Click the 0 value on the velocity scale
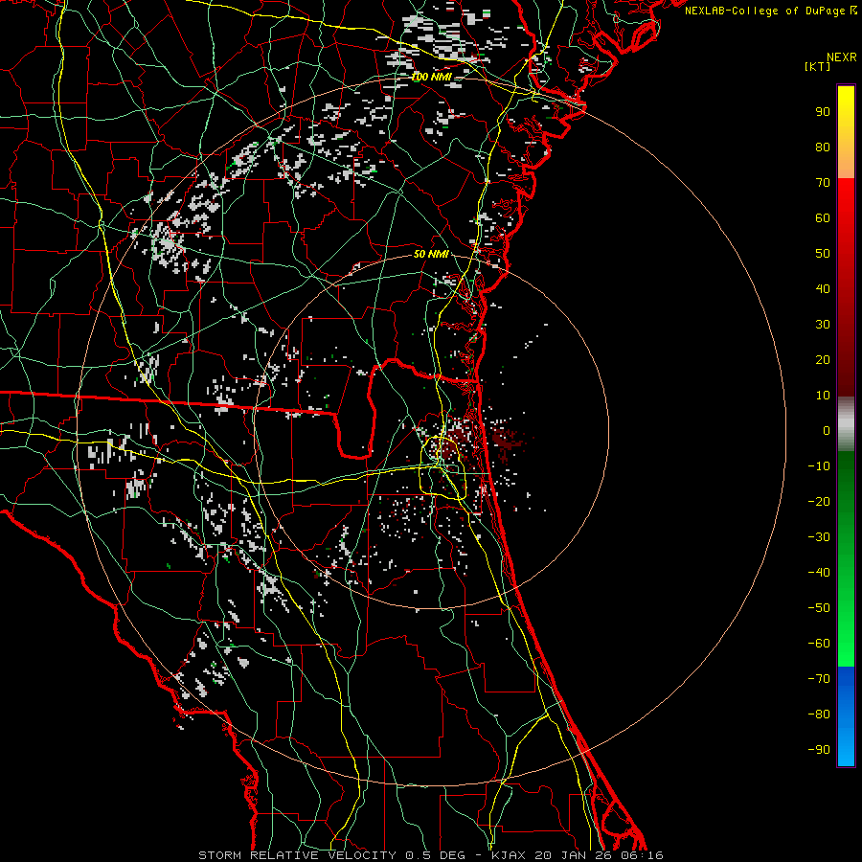This screenshot has height=862, width=862. coord(827,431)
